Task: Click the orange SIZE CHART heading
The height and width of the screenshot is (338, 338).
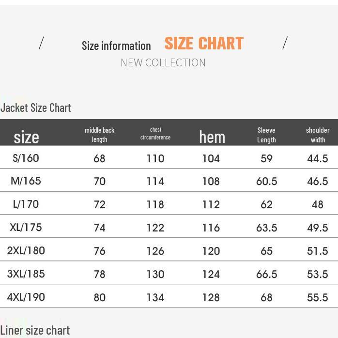Action: 204,44
